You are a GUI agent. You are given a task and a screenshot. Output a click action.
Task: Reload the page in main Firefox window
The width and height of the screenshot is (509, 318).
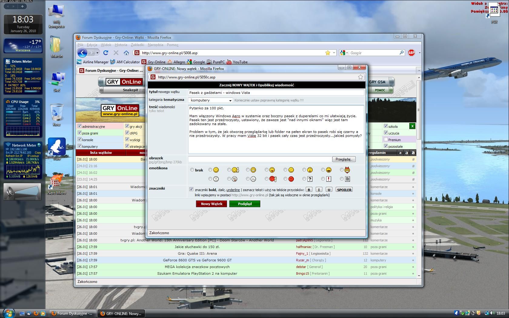tap(106, 53)
